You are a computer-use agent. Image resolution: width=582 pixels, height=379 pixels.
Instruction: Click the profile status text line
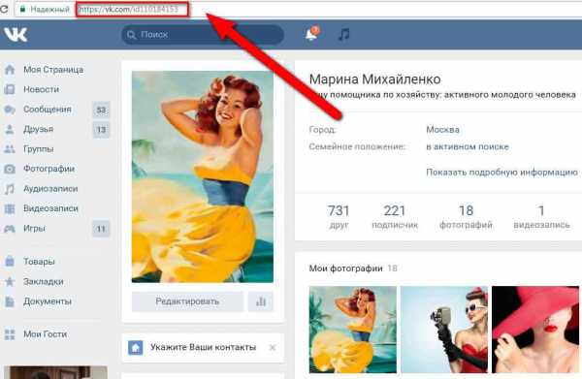442,95
